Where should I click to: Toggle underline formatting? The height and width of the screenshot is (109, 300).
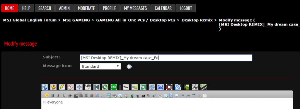click(x=64, y=96)
